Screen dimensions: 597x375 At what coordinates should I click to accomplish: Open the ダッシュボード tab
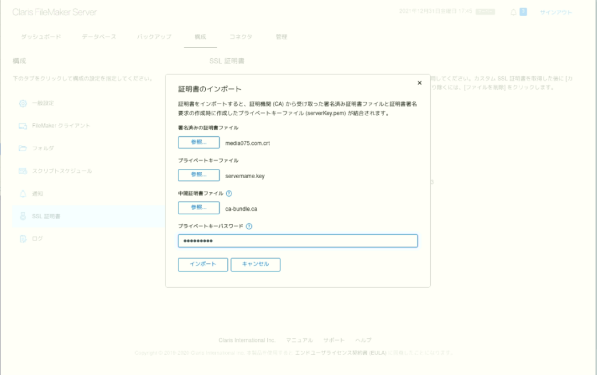(41, 37)
